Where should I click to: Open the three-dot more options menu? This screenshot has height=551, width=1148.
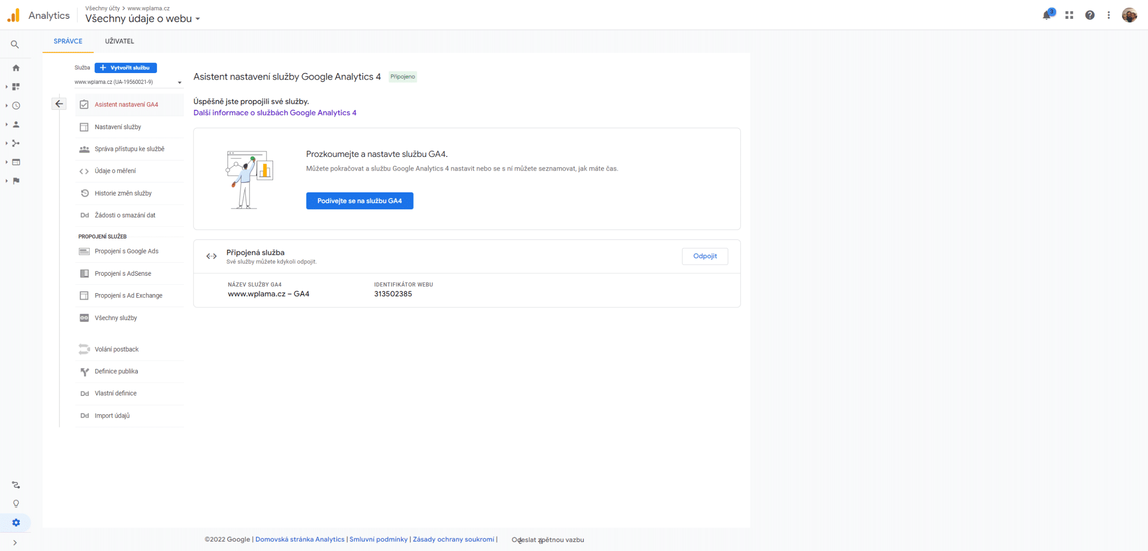click(1109, 15)
